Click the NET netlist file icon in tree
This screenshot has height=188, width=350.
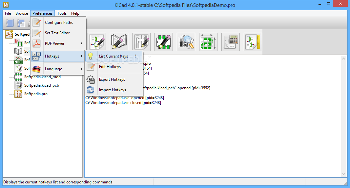point(18,60)
